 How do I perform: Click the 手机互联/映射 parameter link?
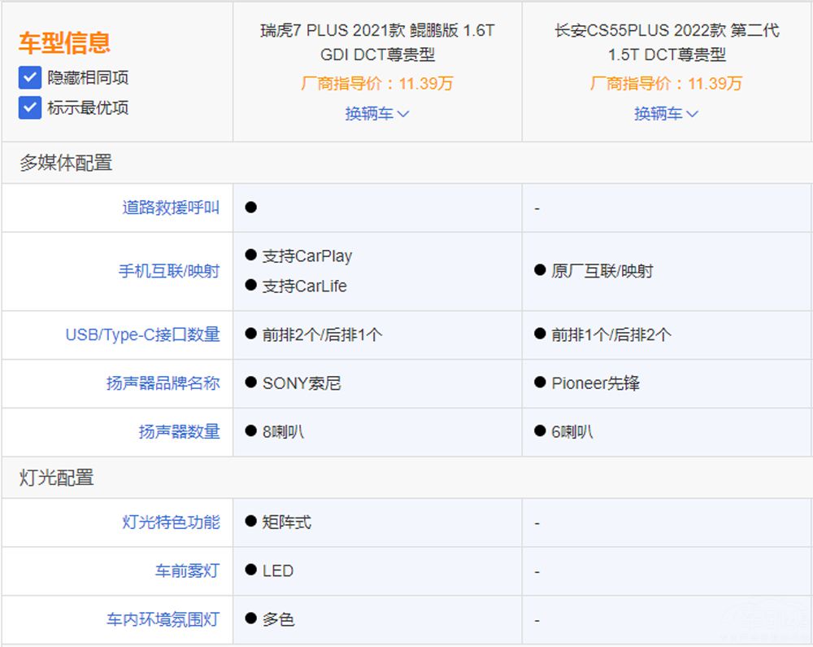click(169, 271)
